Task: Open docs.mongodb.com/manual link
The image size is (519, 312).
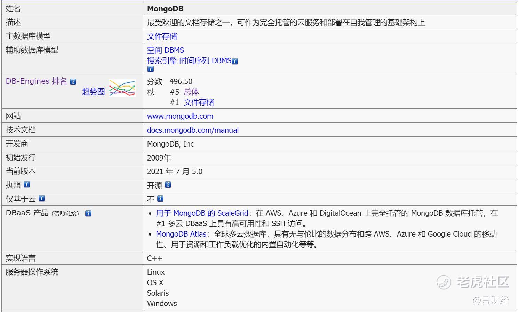Action: tap(193, 130)
